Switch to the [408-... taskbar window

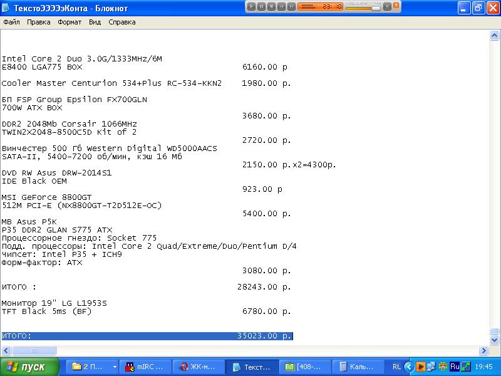[305, 367]
